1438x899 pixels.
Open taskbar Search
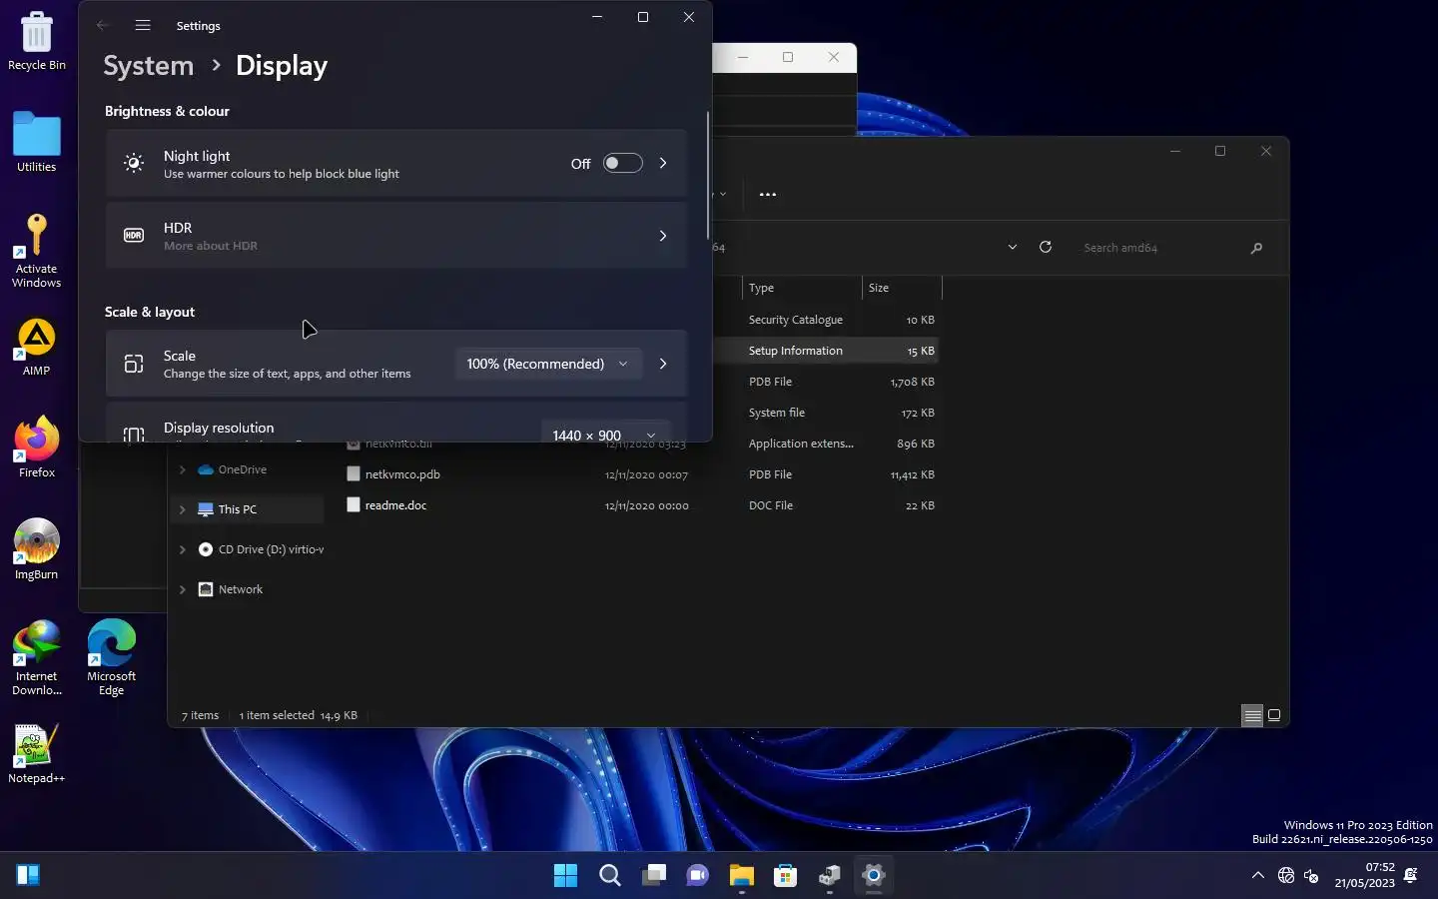point(609,875)
